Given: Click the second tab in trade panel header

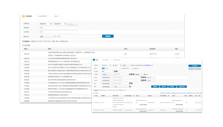Looking at the screenshot, I should [x=106, y=60].
